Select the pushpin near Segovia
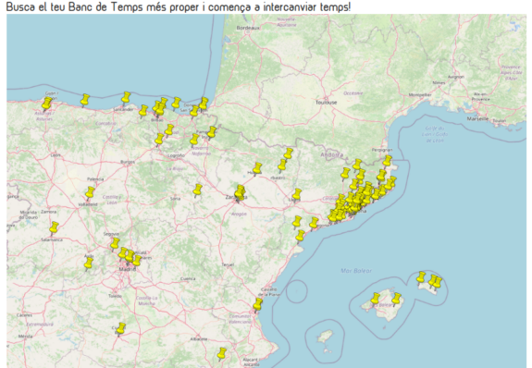This screenshot has width=532, height=368. point(115,244)
